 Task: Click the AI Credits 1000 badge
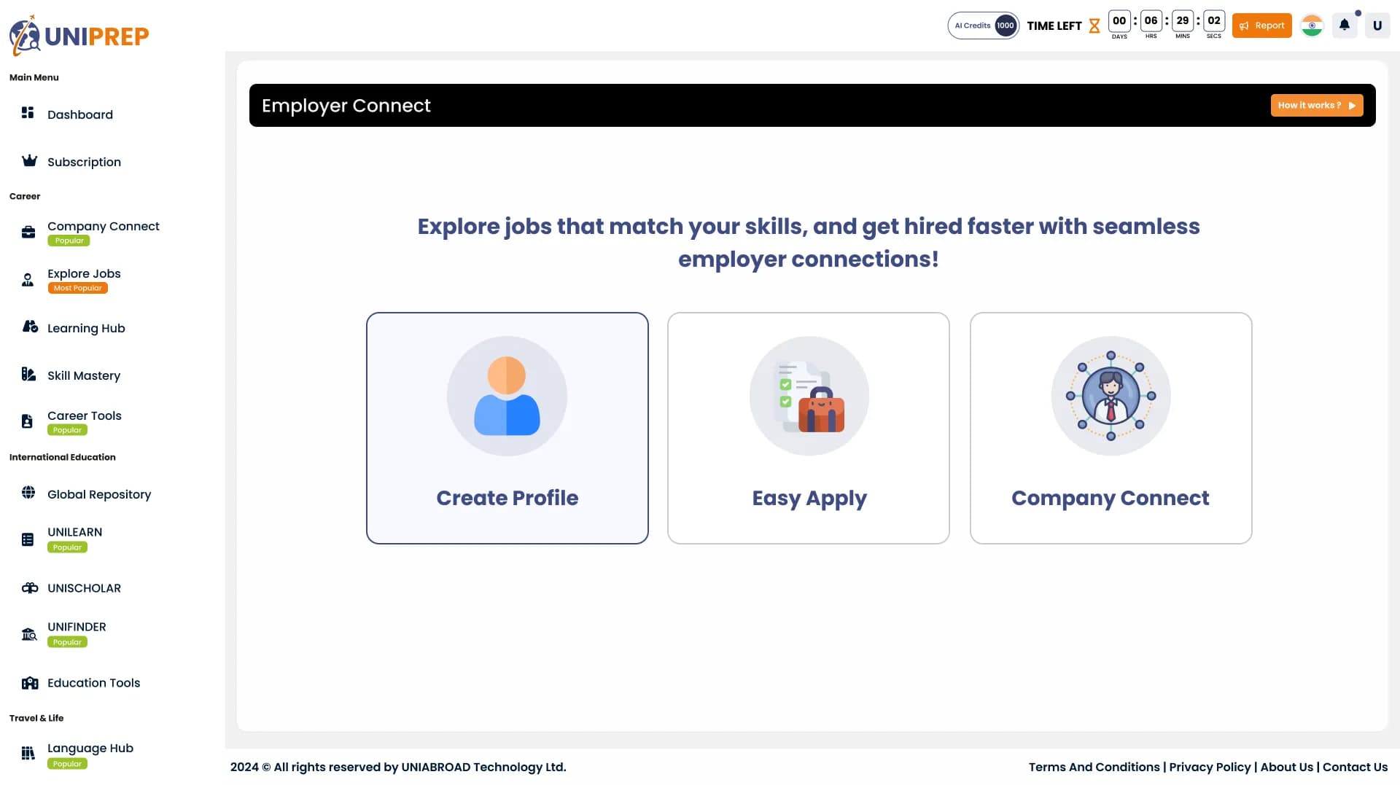[983, 26]
